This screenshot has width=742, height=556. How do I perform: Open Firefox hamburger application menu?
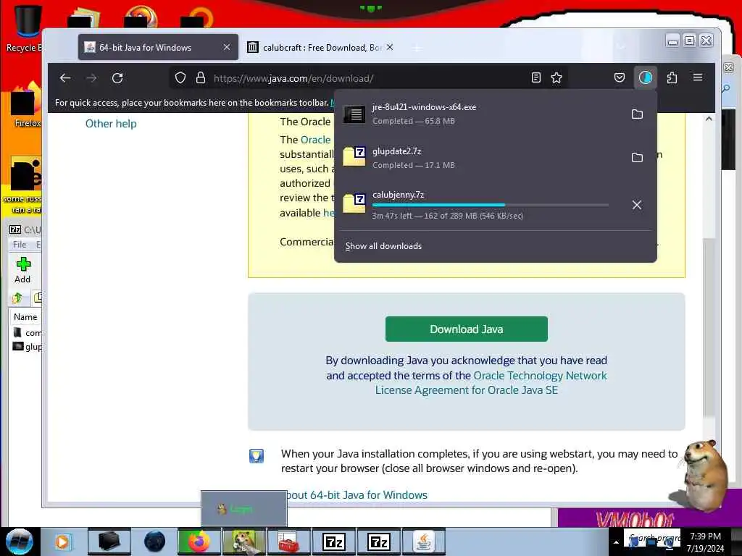698,77
